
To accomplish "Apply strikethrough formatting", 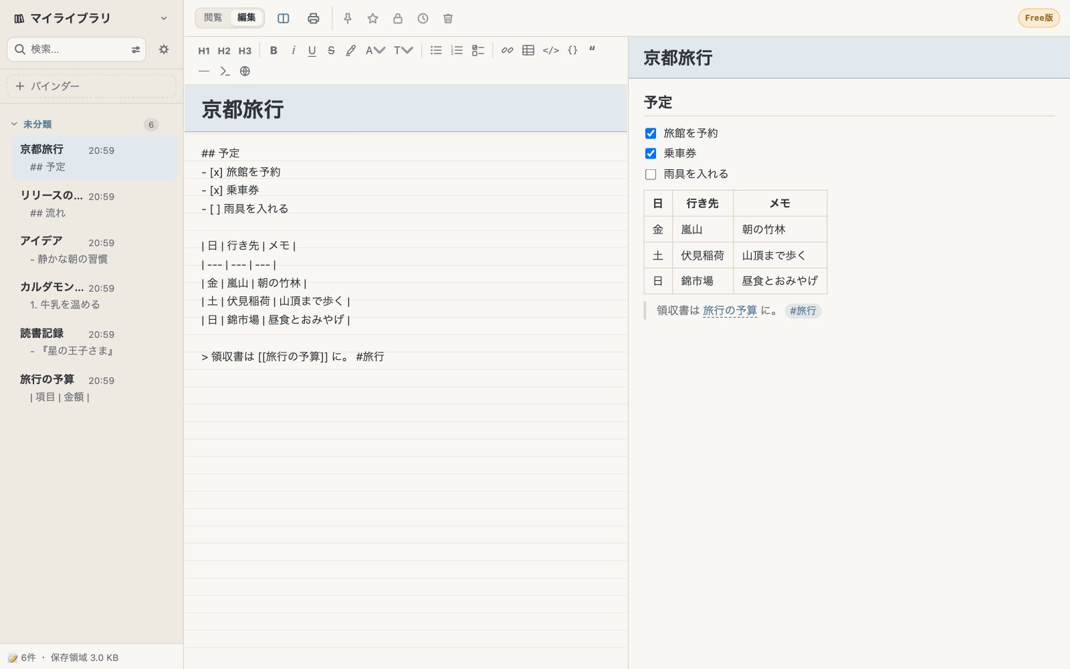I will pyautogui.click(x=331, y=50).
